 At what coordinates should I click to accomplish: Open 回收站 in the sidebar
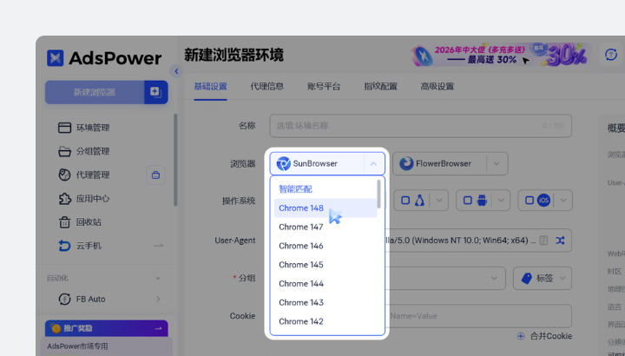click(x=89, y=222)
